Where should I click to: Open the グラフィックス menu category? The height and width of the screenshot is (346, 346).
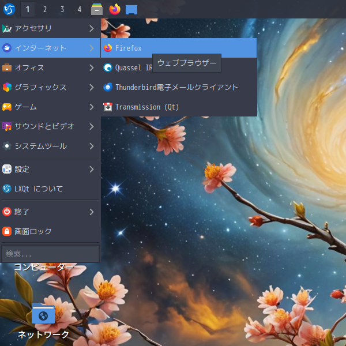click(50, 87)
